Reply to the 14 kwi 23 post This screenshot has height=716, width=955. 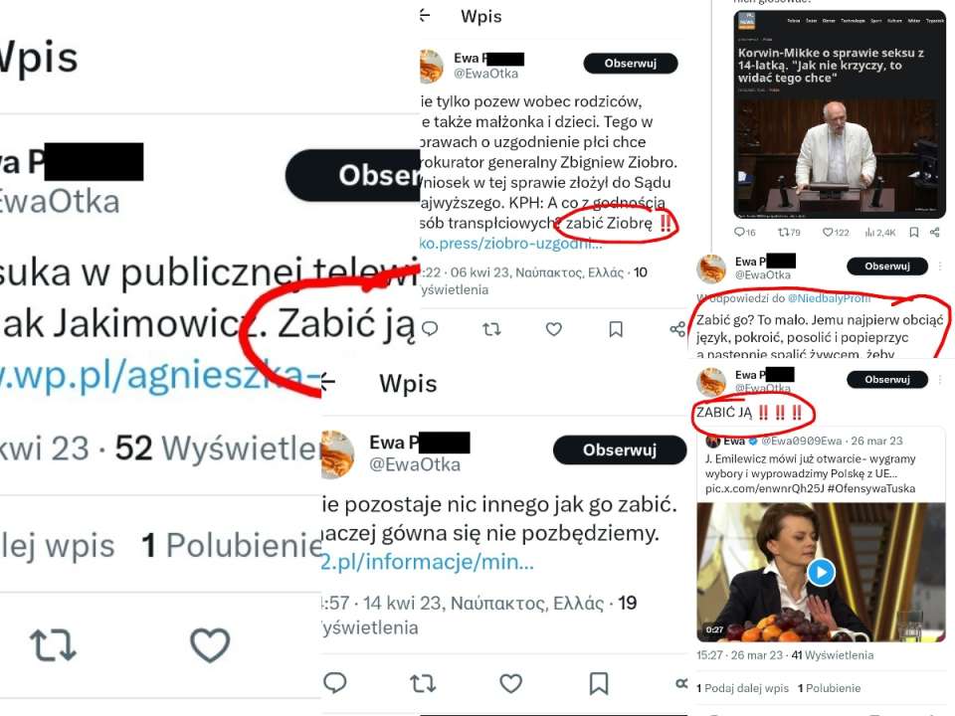pos(335,683)
